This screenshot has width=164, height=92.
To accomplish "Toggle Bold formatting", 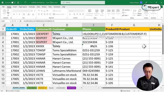I will click(14, 14).
